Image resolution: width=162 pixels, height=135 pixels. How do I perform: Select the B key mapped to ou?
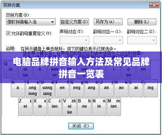pos(84,107)
